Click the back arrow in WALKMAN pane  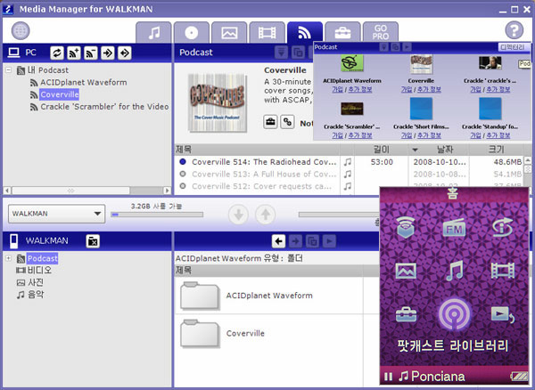tap(278, 241)
